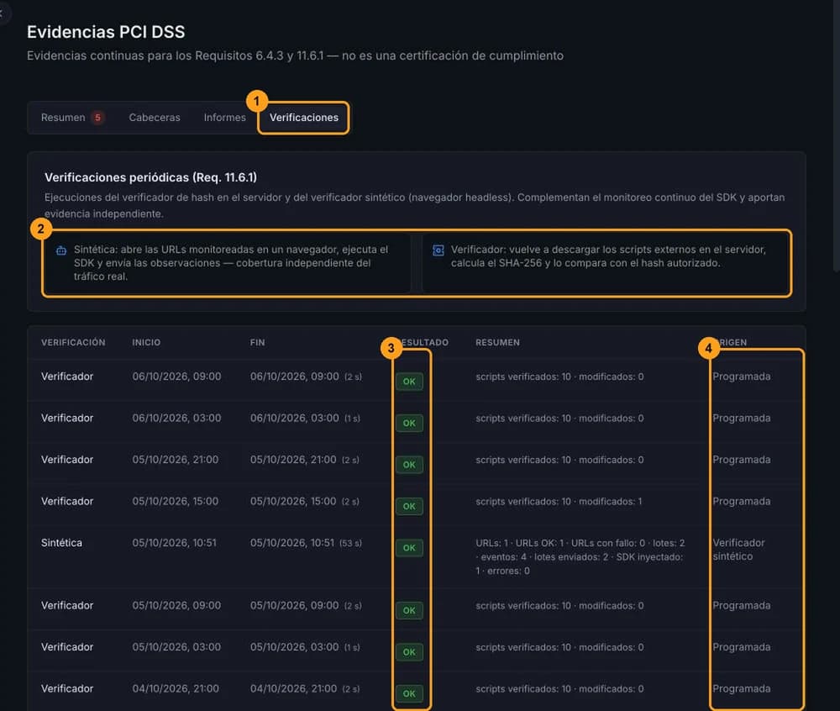Click the start time '05/10/2026, 21:00'

[176, 460]
